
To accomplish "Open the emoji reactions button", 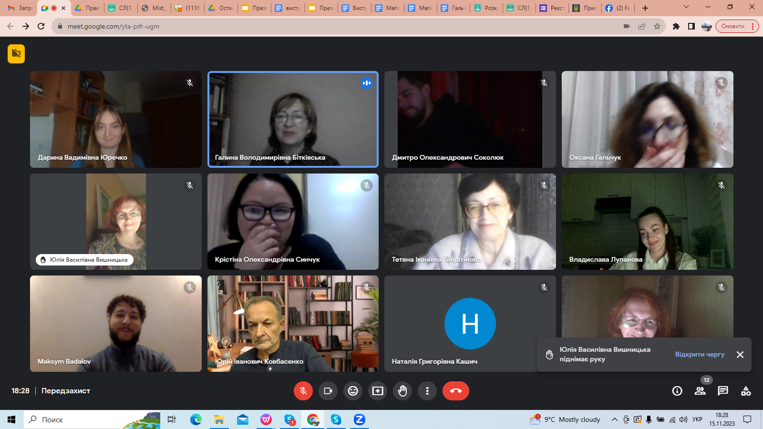I will point(353,391).
